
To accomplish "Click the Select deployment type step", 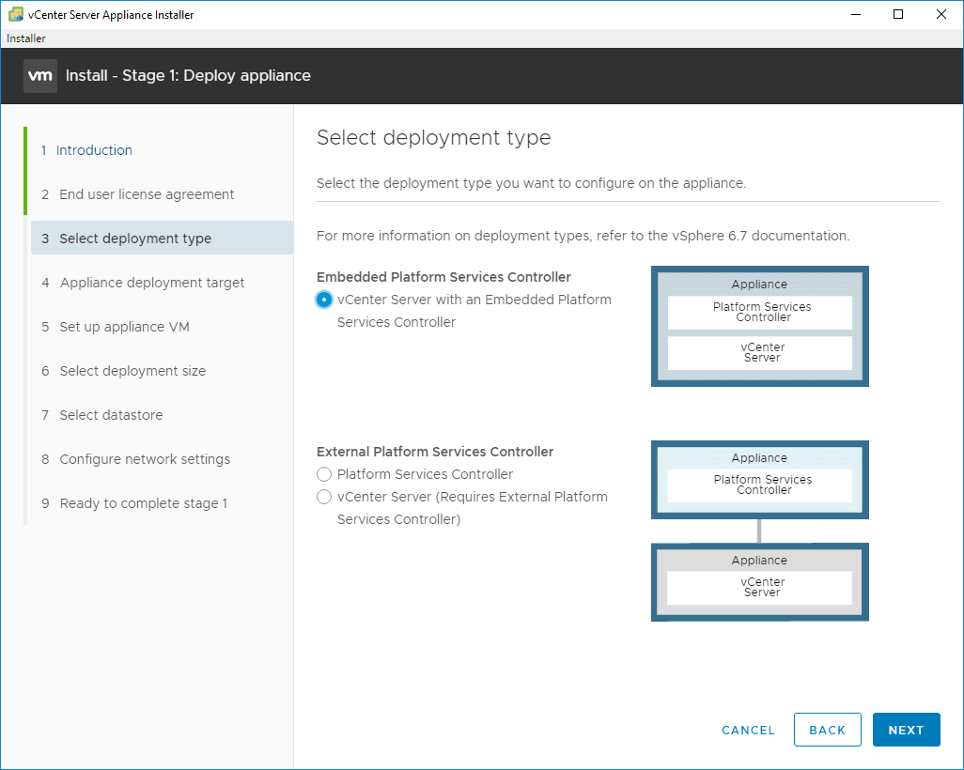I will [135, 239].
